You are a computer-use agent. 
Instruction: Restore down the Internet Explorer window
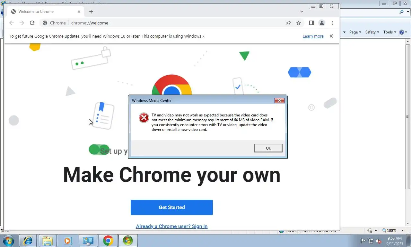pyautogui.click(x=395, y=4)
